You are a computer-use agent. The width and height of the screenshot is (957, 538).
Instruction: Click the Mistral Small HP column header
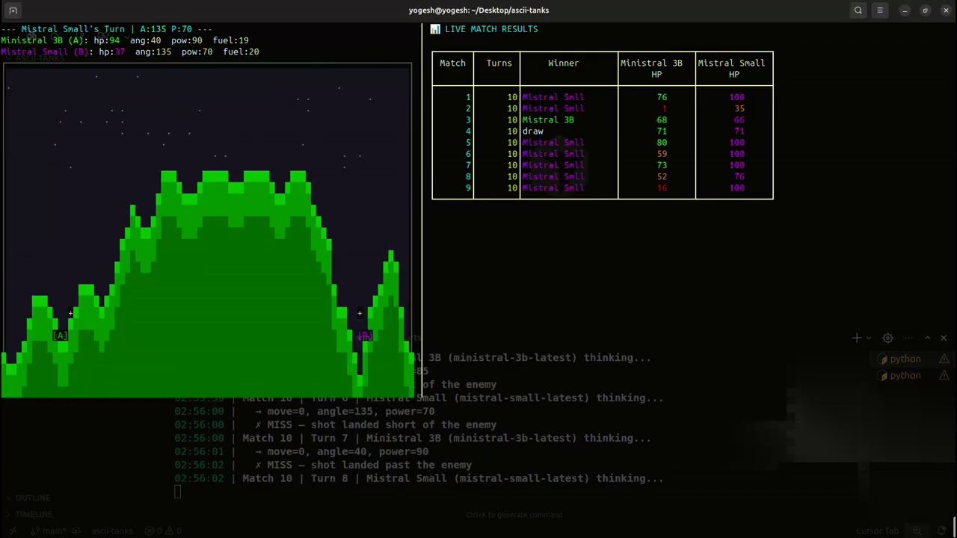click(x=731, y=69)
